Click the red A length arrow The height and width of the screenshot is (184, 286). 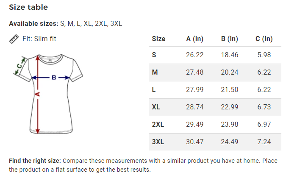point(38,94)
